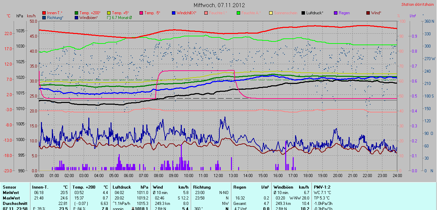Click the navy Windböen legend marker
The height and width of the screenshot is (210, 438).
(76, 18)
